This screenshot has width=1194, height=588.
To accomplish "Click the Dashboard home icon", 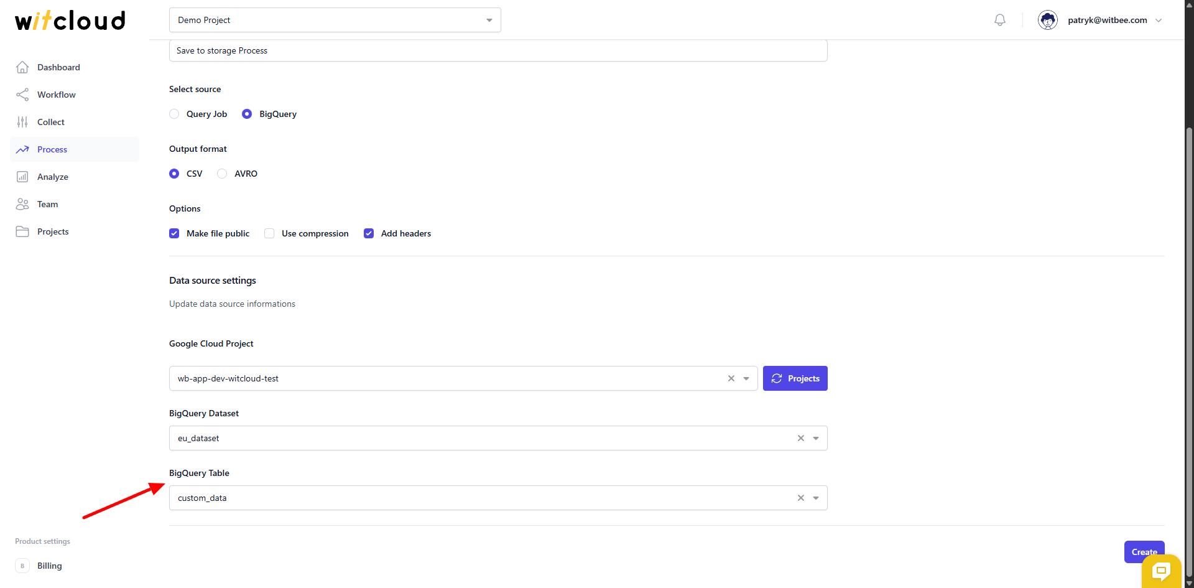I will [22, 67].
